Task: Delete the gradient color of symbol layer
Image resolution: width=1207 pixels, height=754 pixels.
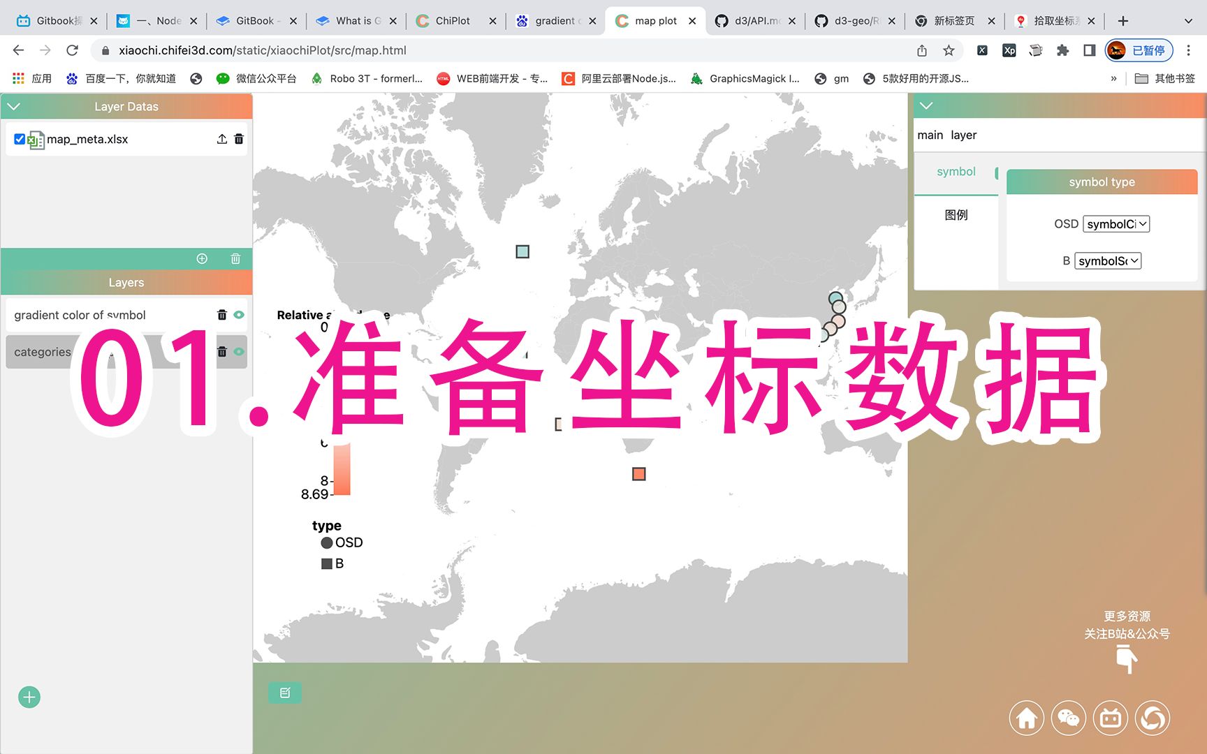Action: 222,315
